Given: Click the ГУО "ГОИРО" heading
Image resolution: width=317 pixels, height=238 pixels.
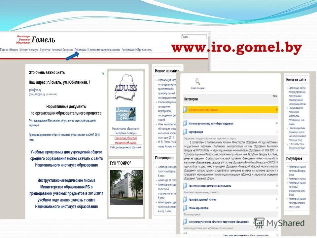Looking at the screenshot, I should pos(121,163).
